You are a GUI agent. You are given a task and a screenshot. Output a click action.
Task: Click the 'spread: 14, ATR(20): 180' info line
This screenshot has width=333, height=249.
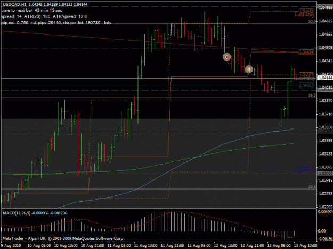point(44,16)
